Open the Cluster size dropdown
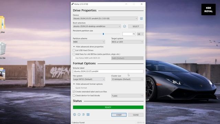 [128, 79]
